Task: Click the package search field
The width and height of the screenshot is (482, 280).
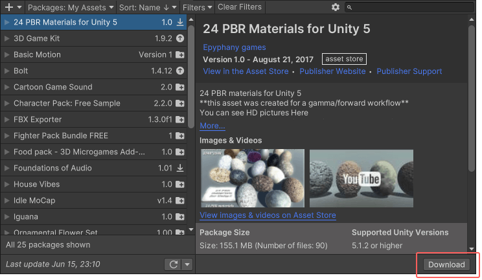Action: click(x=411, y=7)
